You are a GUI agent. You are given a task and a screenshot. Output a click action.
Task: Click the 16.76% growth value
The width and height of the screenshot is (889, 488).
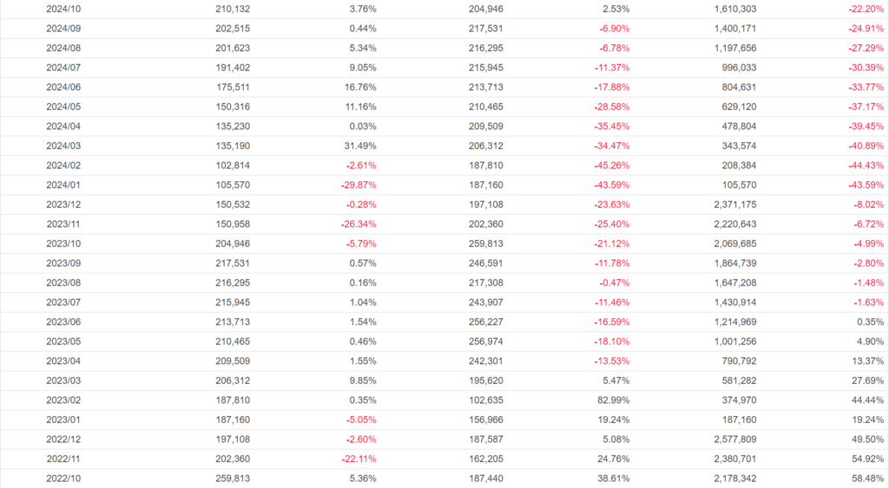pyautogui.click(x=360, y=87)
